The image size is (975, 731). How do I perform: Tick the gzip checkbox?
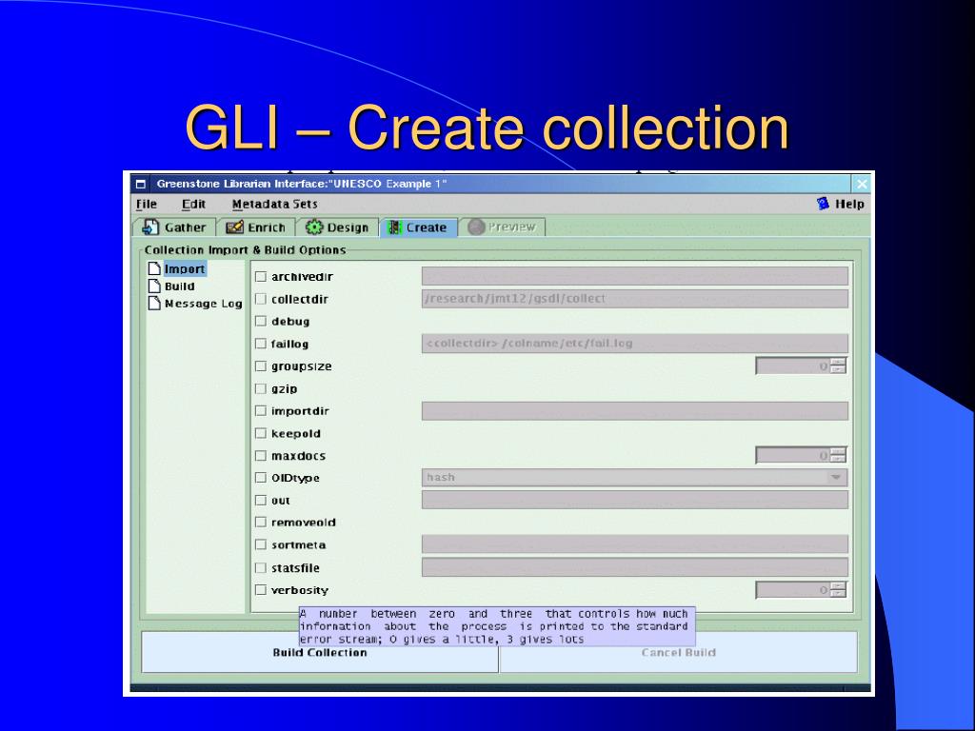click(261, 388)
